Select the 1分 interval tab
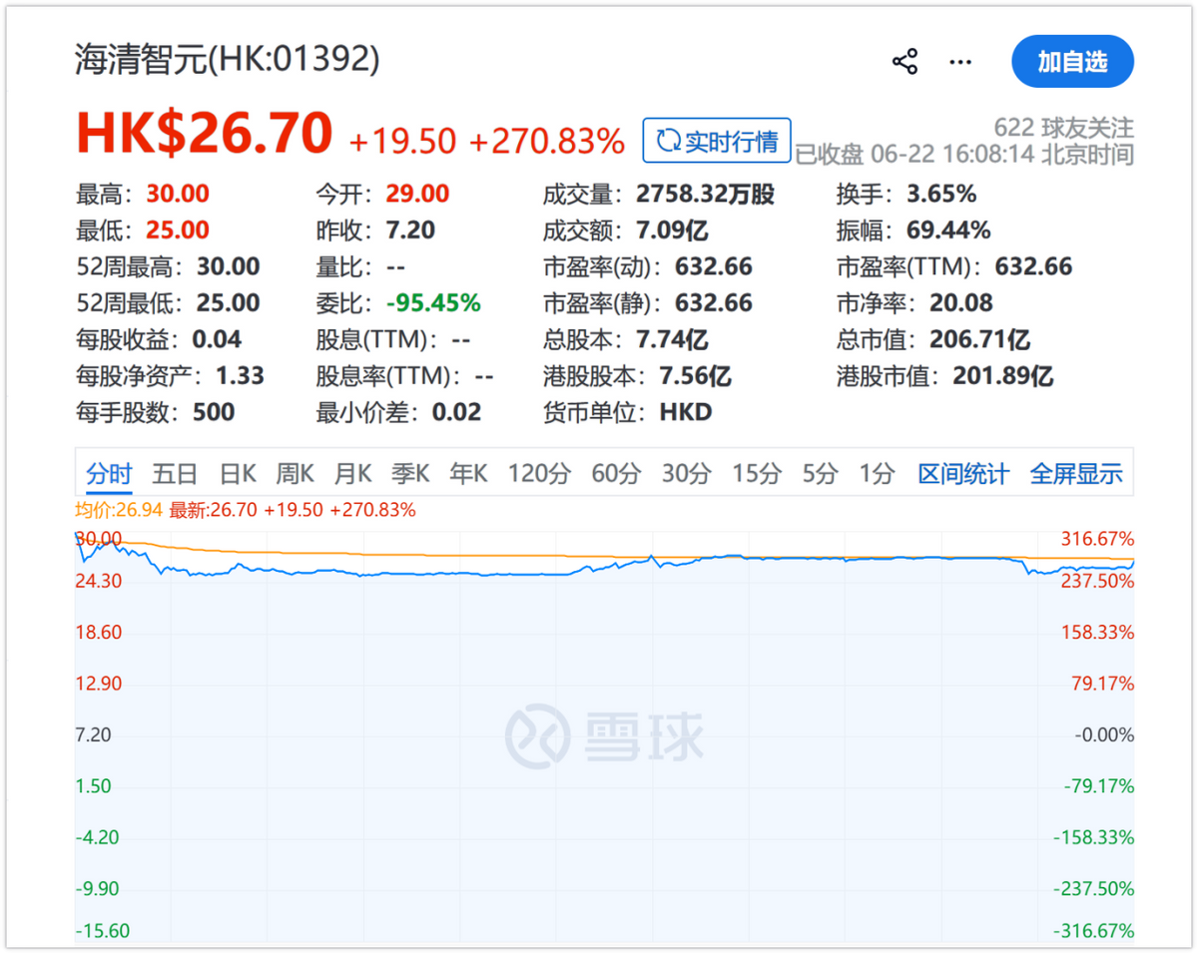1198x954 pixels. 878,474
